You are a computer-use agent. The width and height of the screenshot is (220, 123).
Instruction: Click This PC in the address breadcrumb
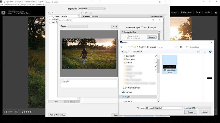click(x=142, y=47)
